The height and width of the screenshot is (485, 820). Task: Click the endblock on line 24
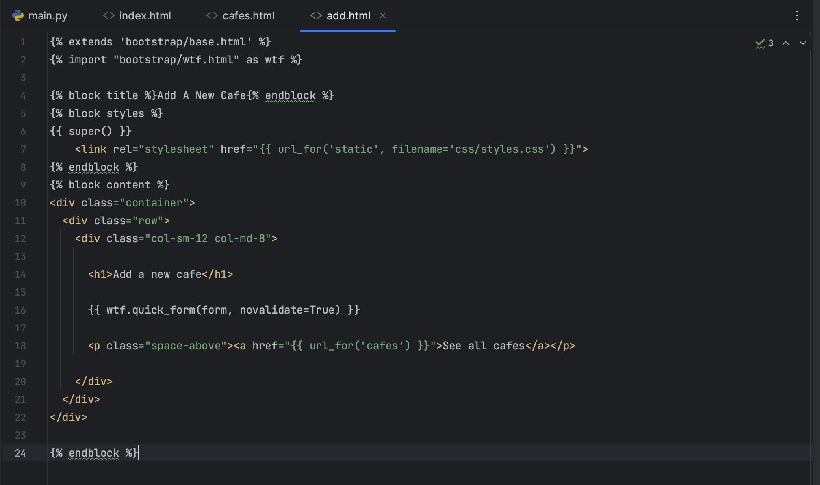click(x=94, y=453)
